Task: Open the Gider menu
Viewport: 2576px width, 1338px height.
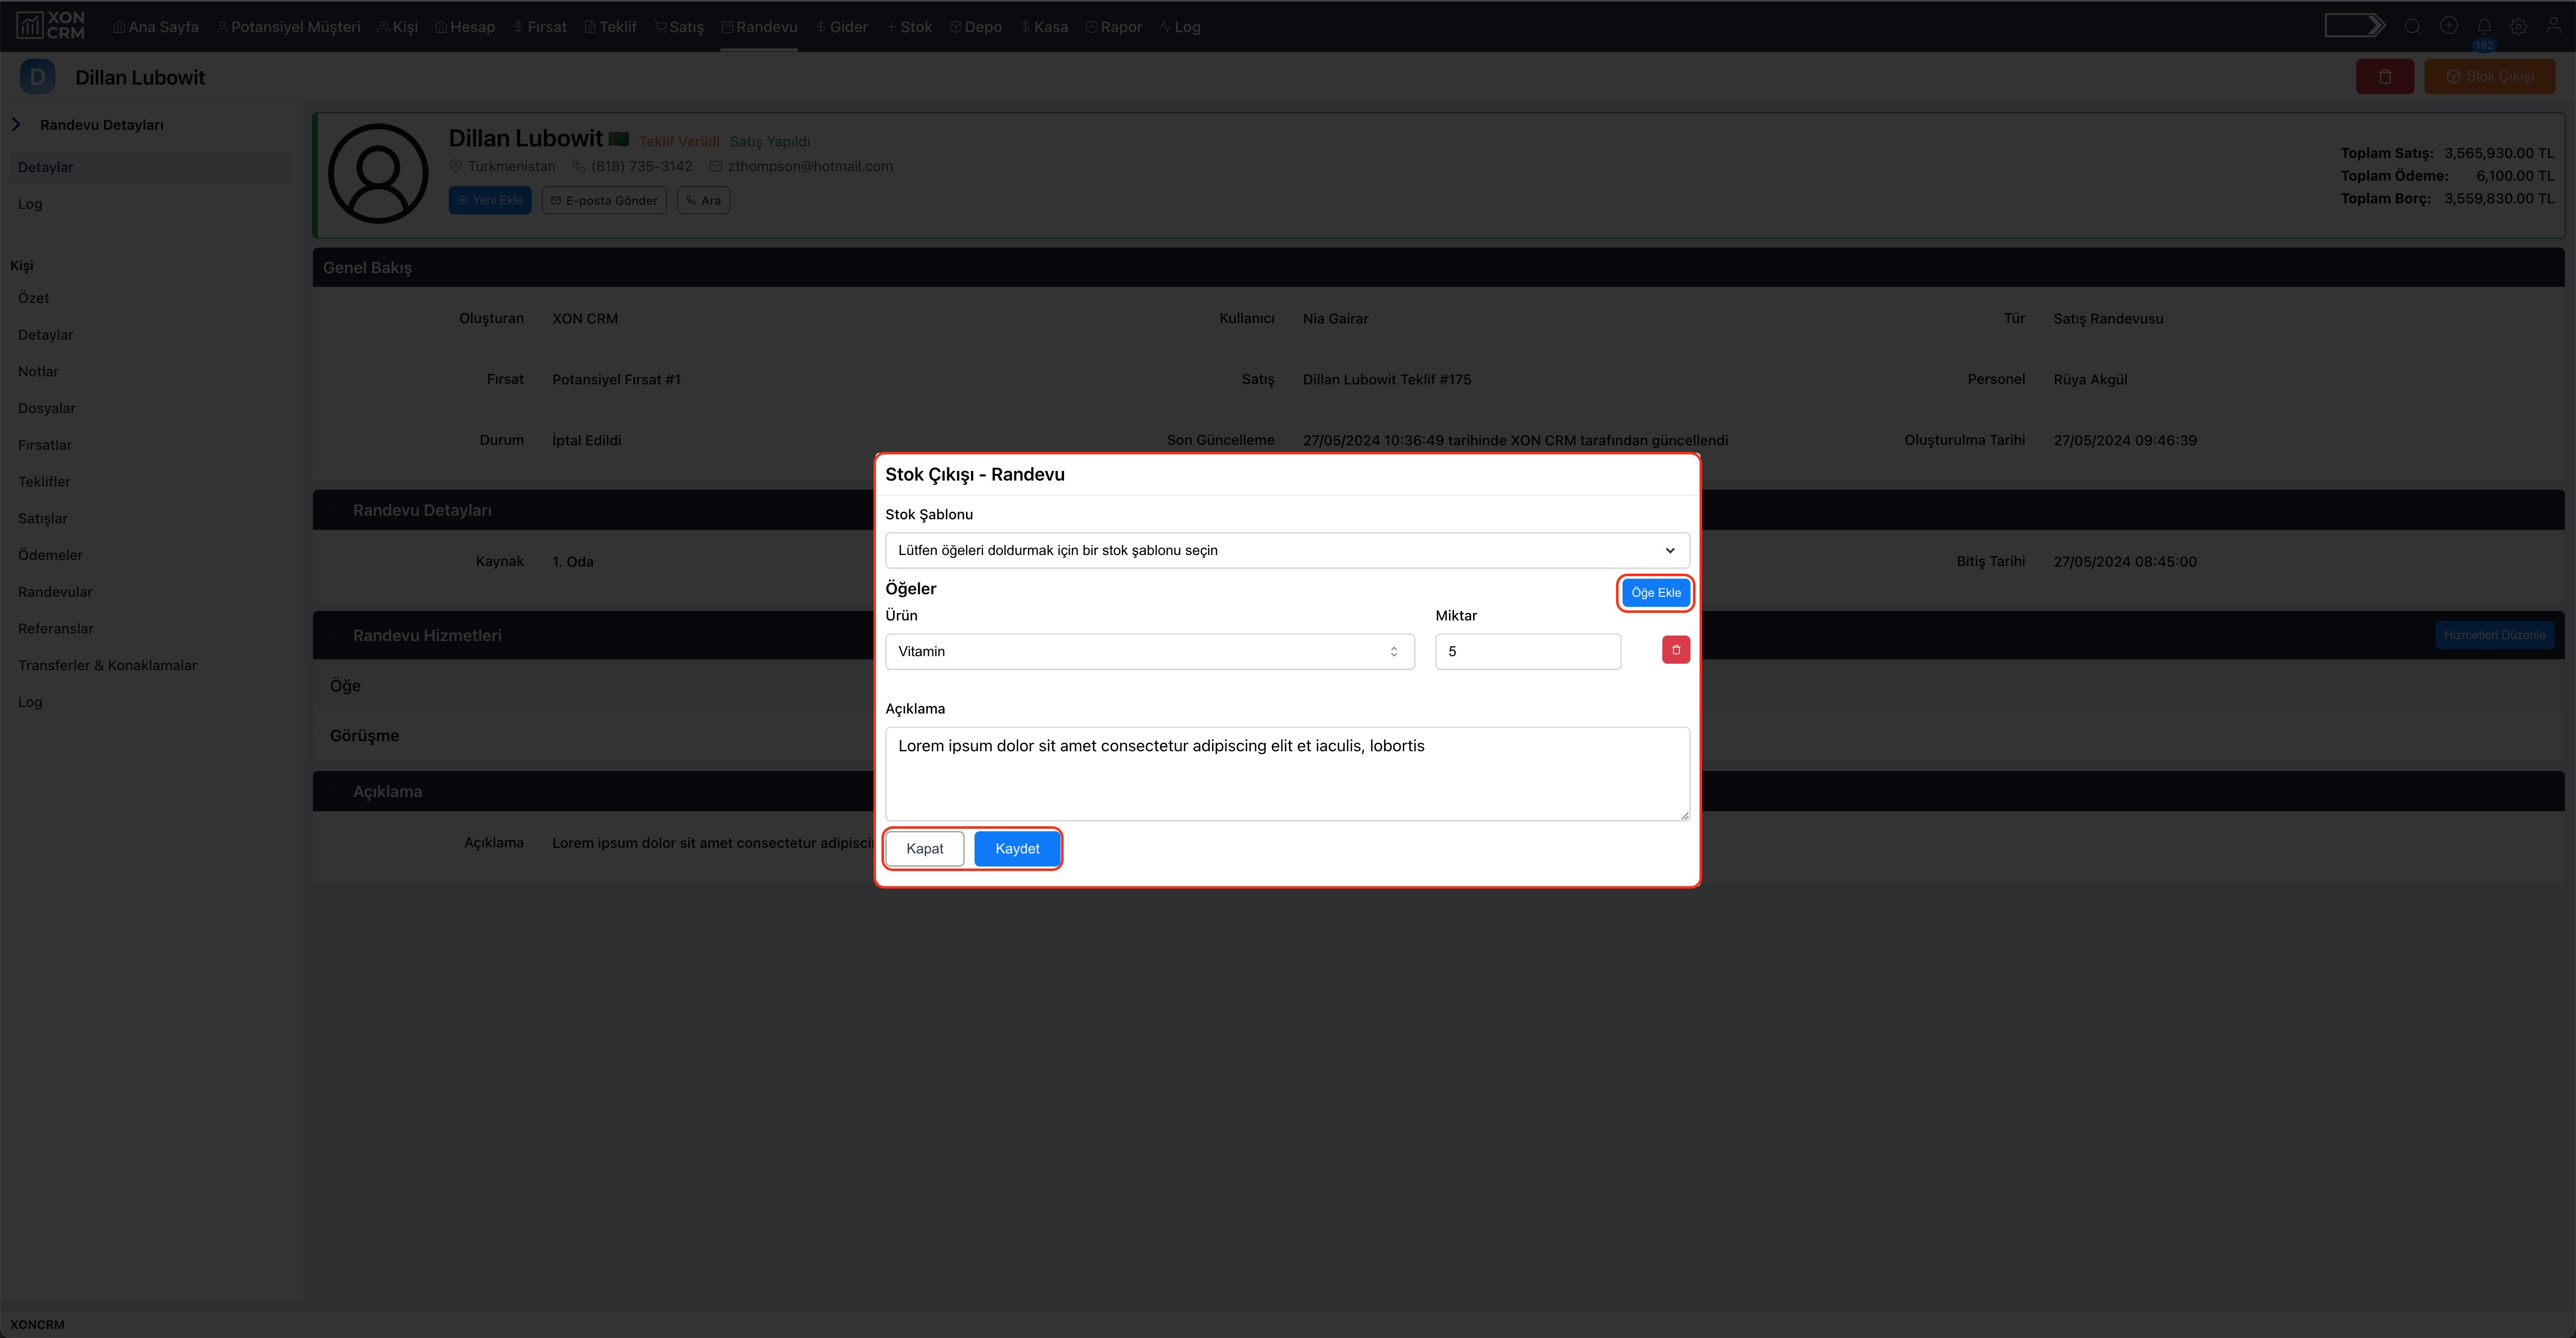Action: (841, 27)
